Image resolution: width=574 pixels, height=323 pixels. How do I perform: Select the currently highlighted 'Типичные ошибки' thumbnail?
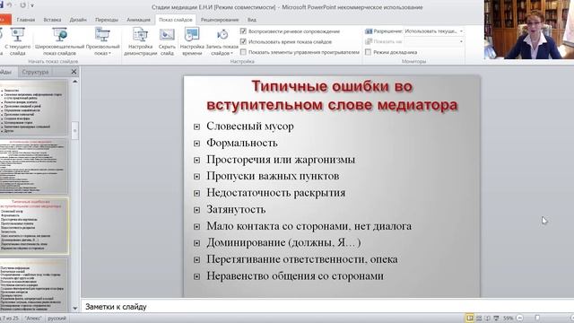(34, 226)
